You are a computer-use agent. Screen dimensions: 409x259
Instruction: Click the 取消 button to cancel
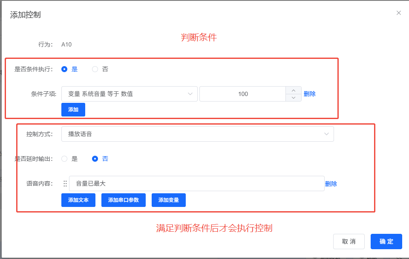(x=349, y=241)
